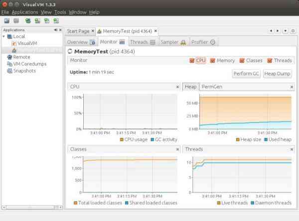Close the Applications panel
299x221 pixels.
60,30
